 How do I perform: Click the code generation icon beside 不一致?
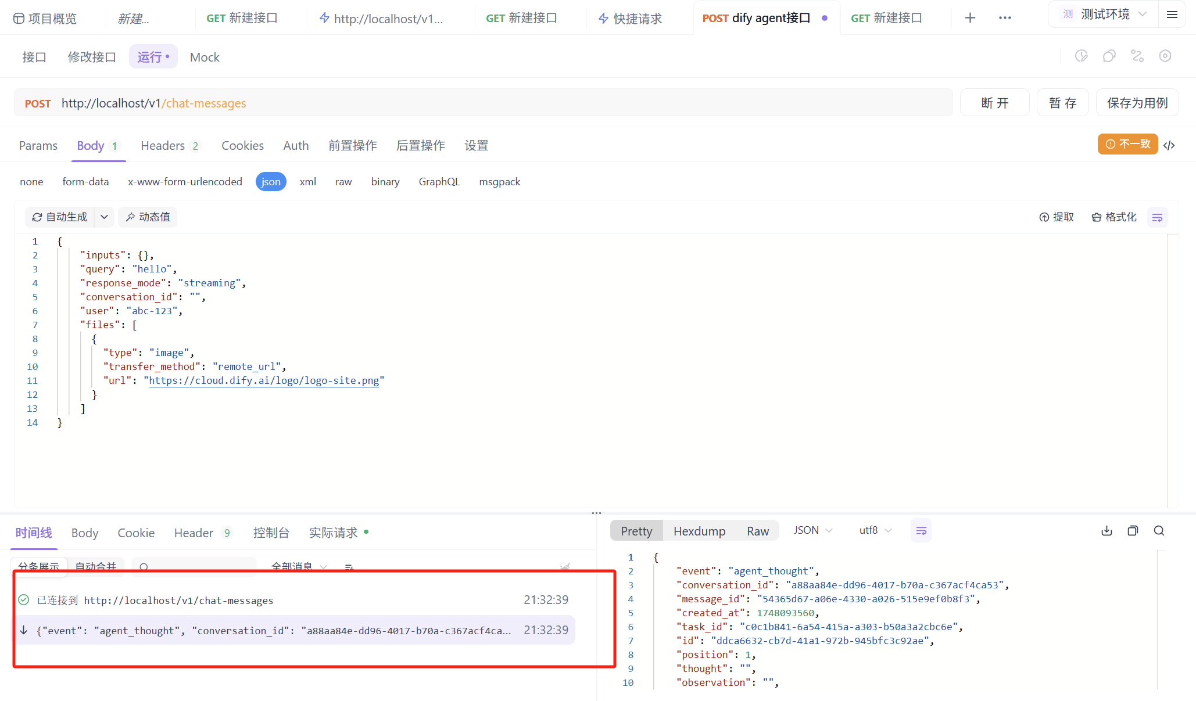[1169, 145]
